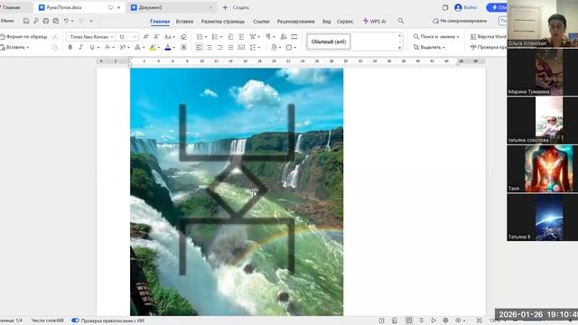Viewport: 578px width, 325px height.
Task: Click the waterfall image in the document
Action: (x=237, y=191)
